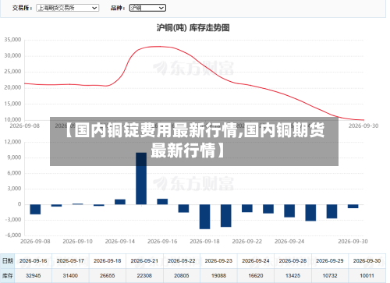Click inventory value 13425

pos(292,276)
